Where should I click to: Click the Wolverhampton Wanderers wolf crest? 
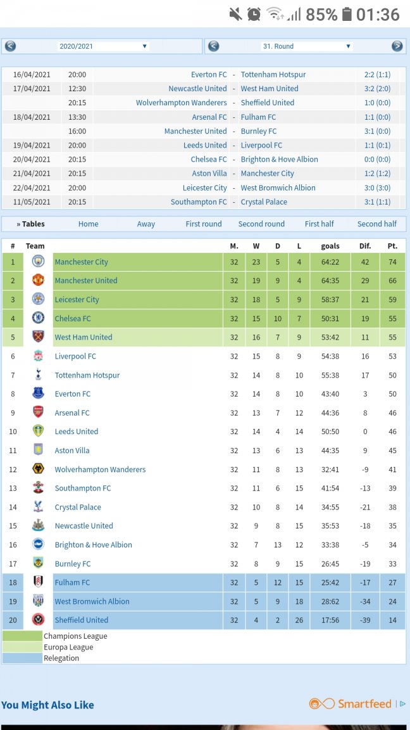click(39, 470)
